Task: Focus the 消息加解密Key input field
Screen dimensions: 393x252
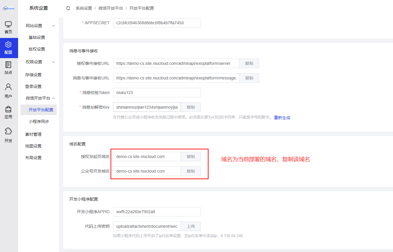Action: [x=147, y=107]
